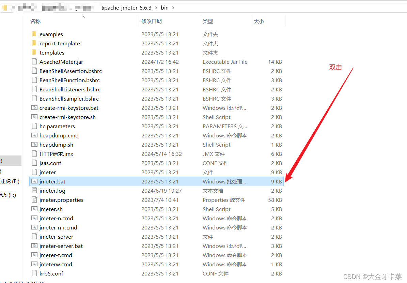Select the templates folder name
The height and width of the screenshot is (283, 407).
pyautogui.click(x=52, y=53)
